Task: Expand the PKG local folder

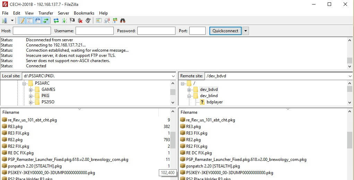Action: (31, 96)
